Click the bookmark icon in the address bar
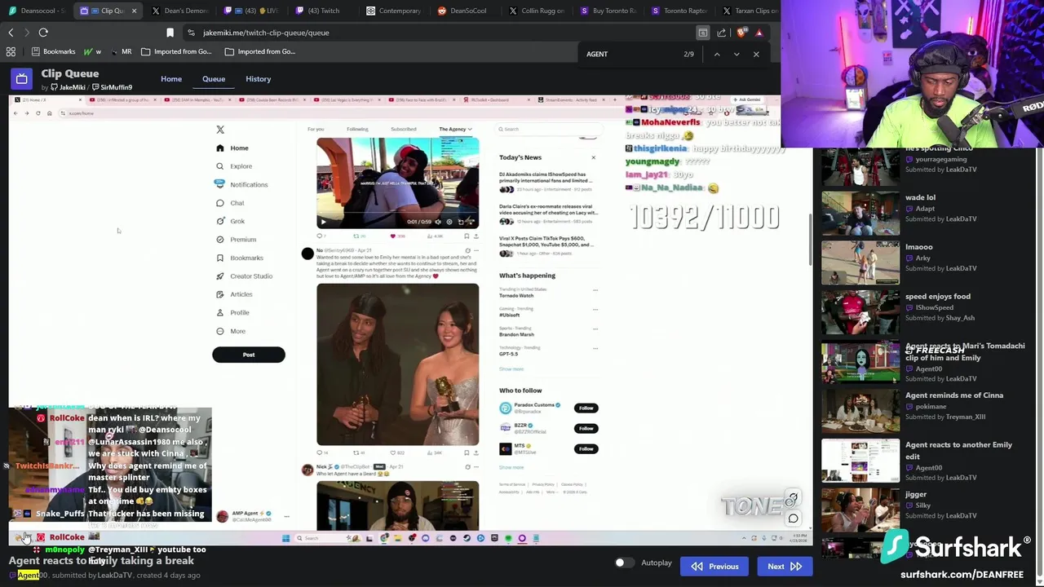 pos(170,33)
